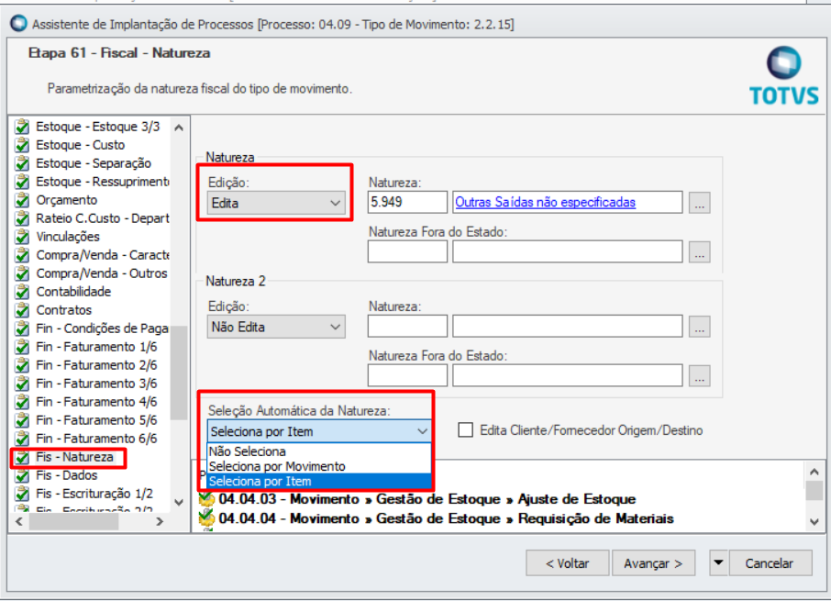Click checkmark icon beside Estoque - Estoque 3/3
This screenshot has width=831, height=601.
tap(22, 128)
